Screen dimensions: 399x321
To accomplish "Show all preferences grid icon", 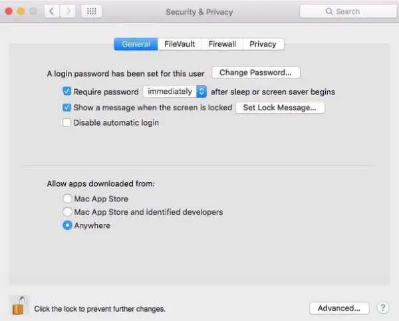I will 92,11.
